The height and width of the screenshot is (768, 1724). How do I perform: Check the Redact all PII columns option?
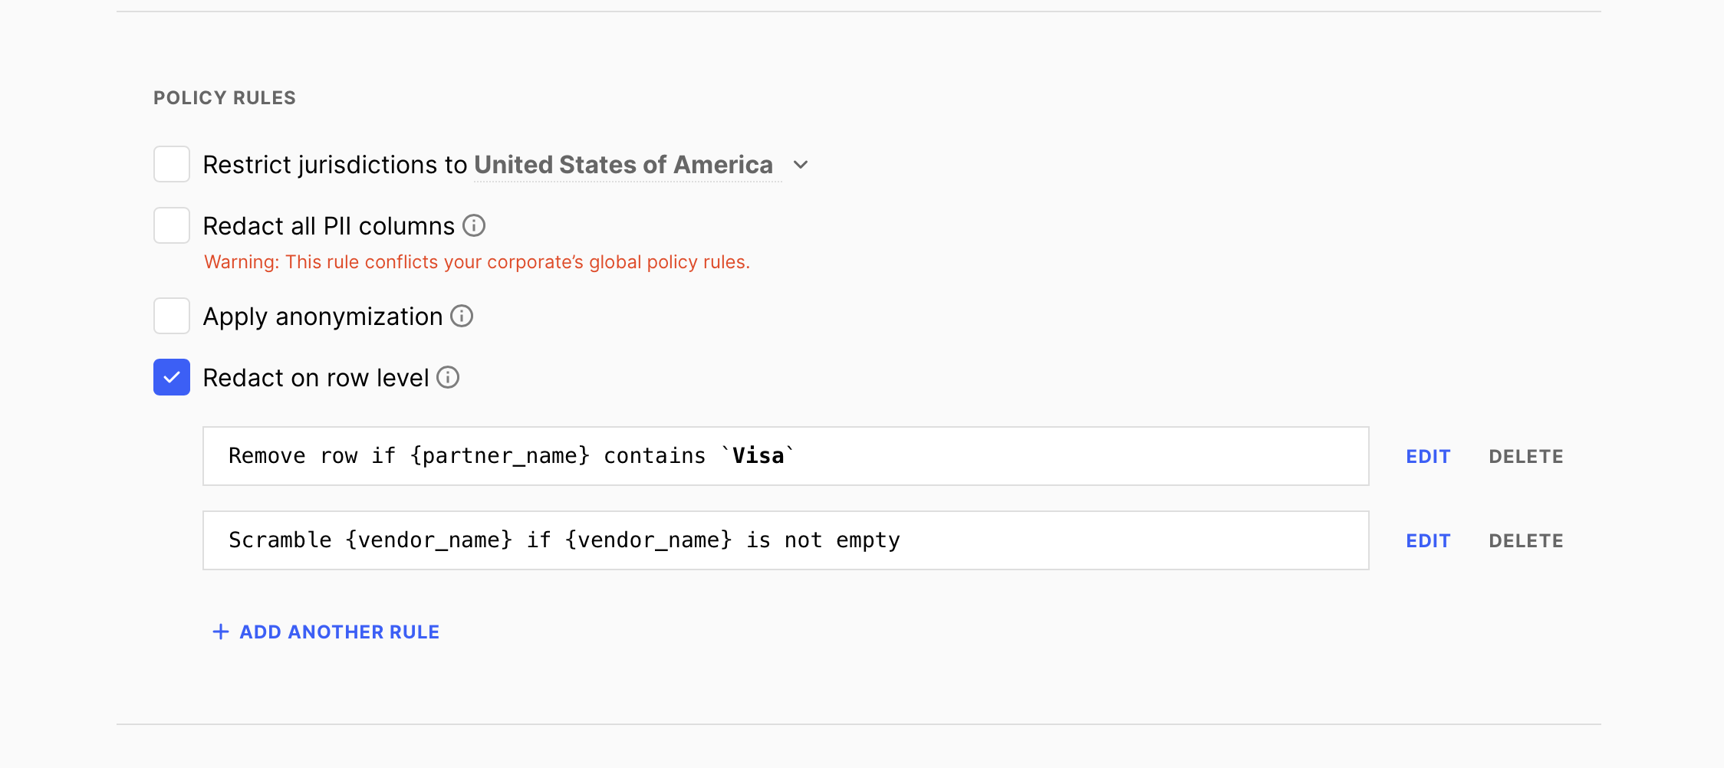tap(171, 225)
